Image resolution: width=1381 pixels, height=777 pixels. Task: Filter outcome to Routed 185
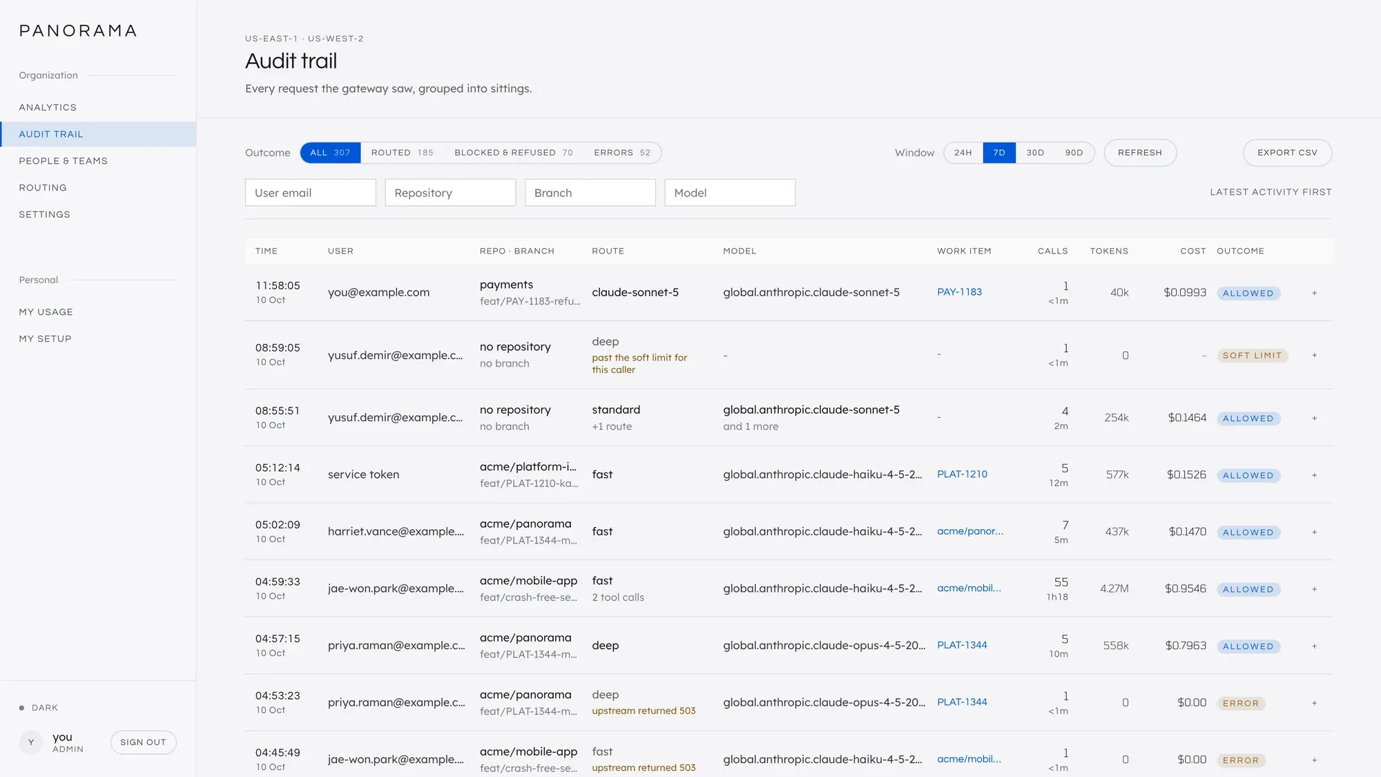click(402, 153)
